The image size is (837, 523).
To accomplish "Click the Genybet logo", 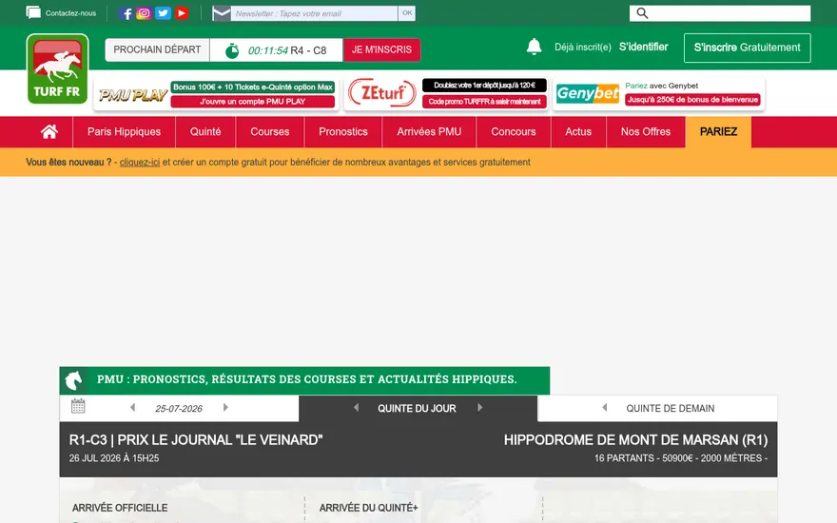I will 588,93.
